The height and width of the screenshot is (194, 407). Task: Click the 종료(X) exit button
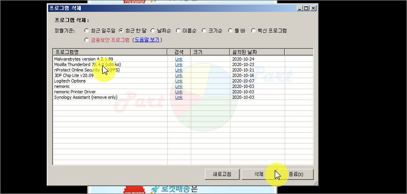point(296,174)
